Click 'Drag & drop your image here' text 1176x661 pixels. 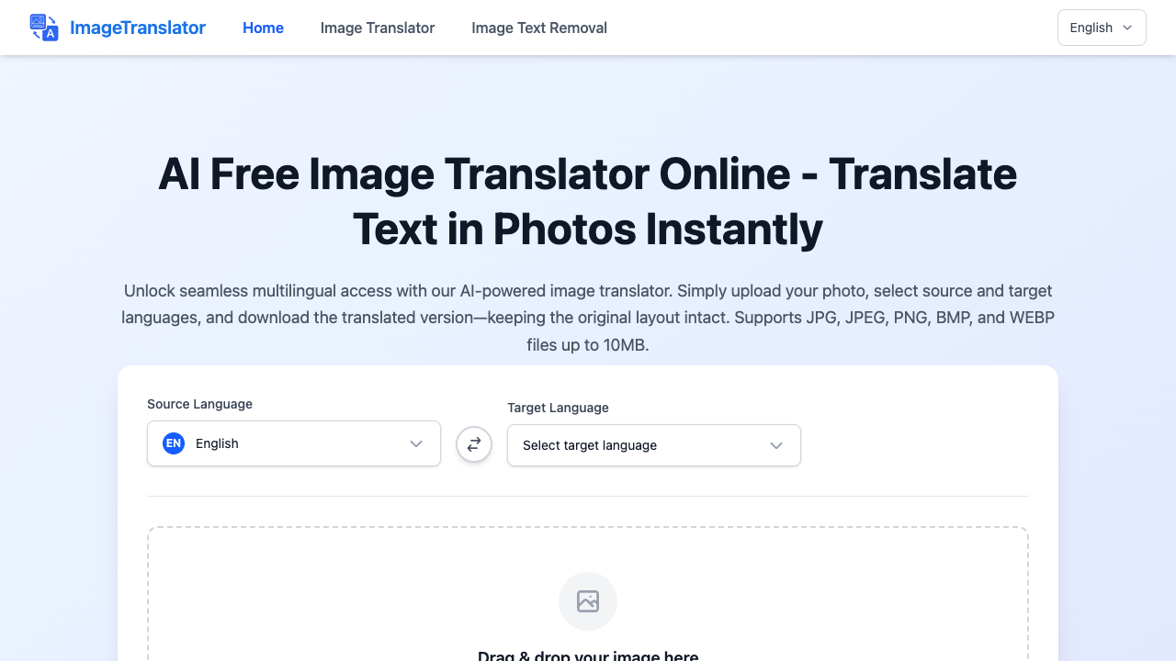(587, 655)
